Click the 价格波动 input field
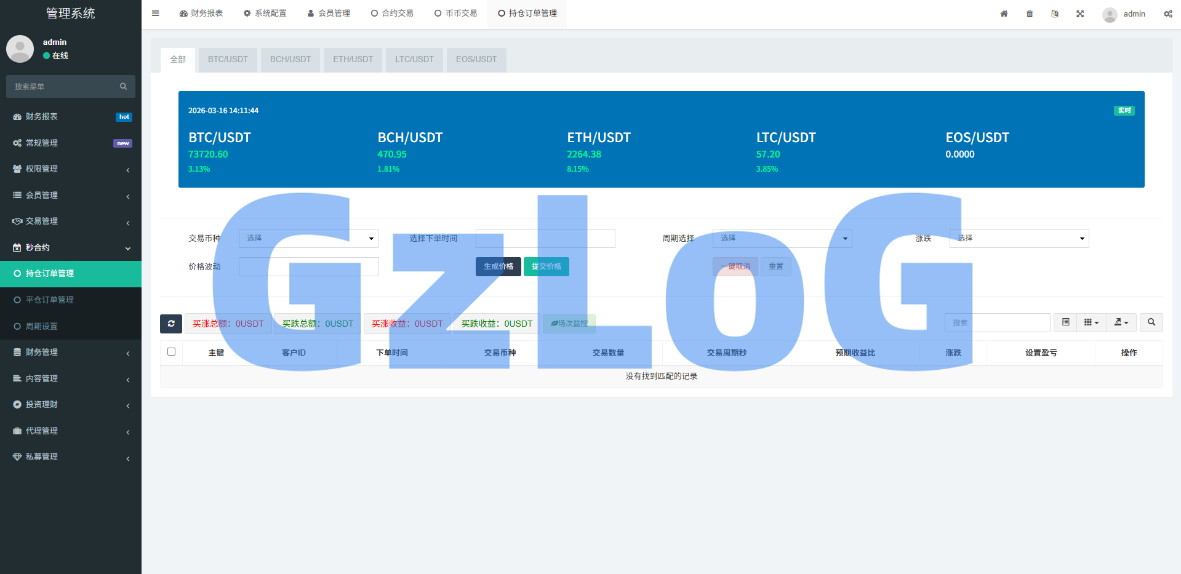Viewport: 1181px width, 574px height. click(308, 267)
